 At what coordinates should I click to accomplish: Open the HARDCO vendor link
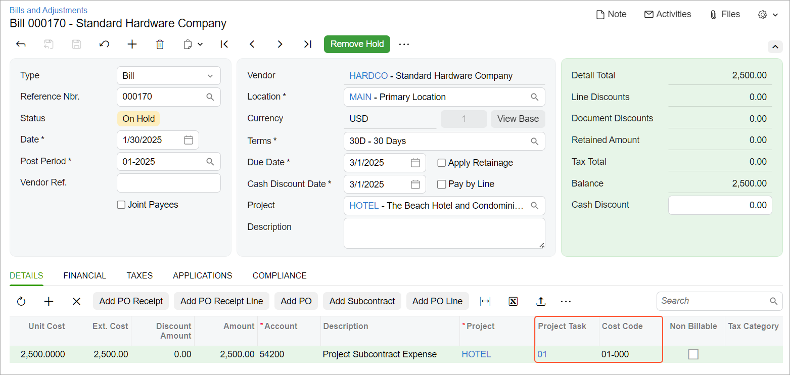368,76
